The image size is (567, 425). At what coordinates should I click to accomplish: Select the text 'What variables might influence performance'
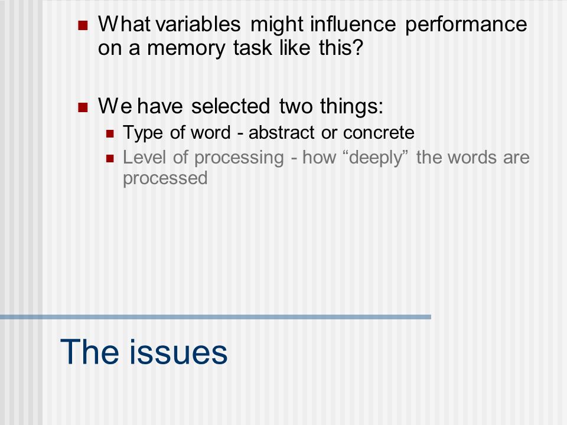[312, 25]
